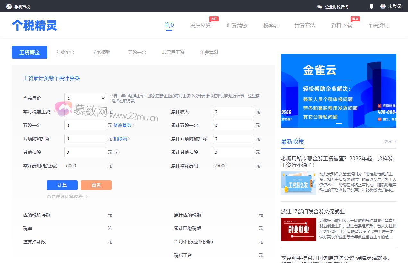
Task: Open the 浙江17部门联合发文促就业 article
Action: click(x=312, y=211)
